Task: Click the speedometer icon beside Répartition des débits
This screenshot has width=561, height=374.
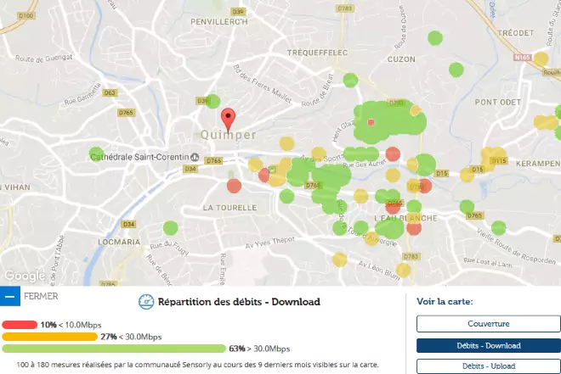Action: [145, 301]
